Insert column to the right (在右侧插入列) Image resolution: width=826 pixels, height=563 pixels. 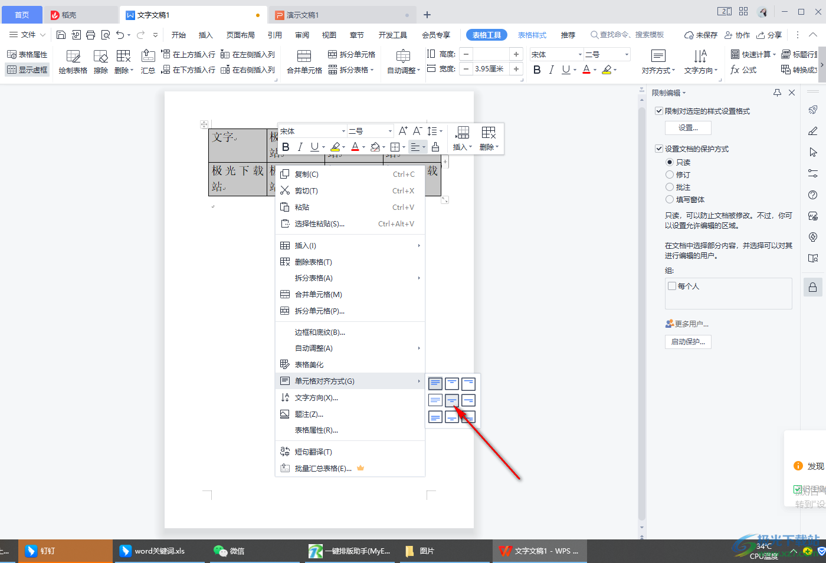point(248,70)
